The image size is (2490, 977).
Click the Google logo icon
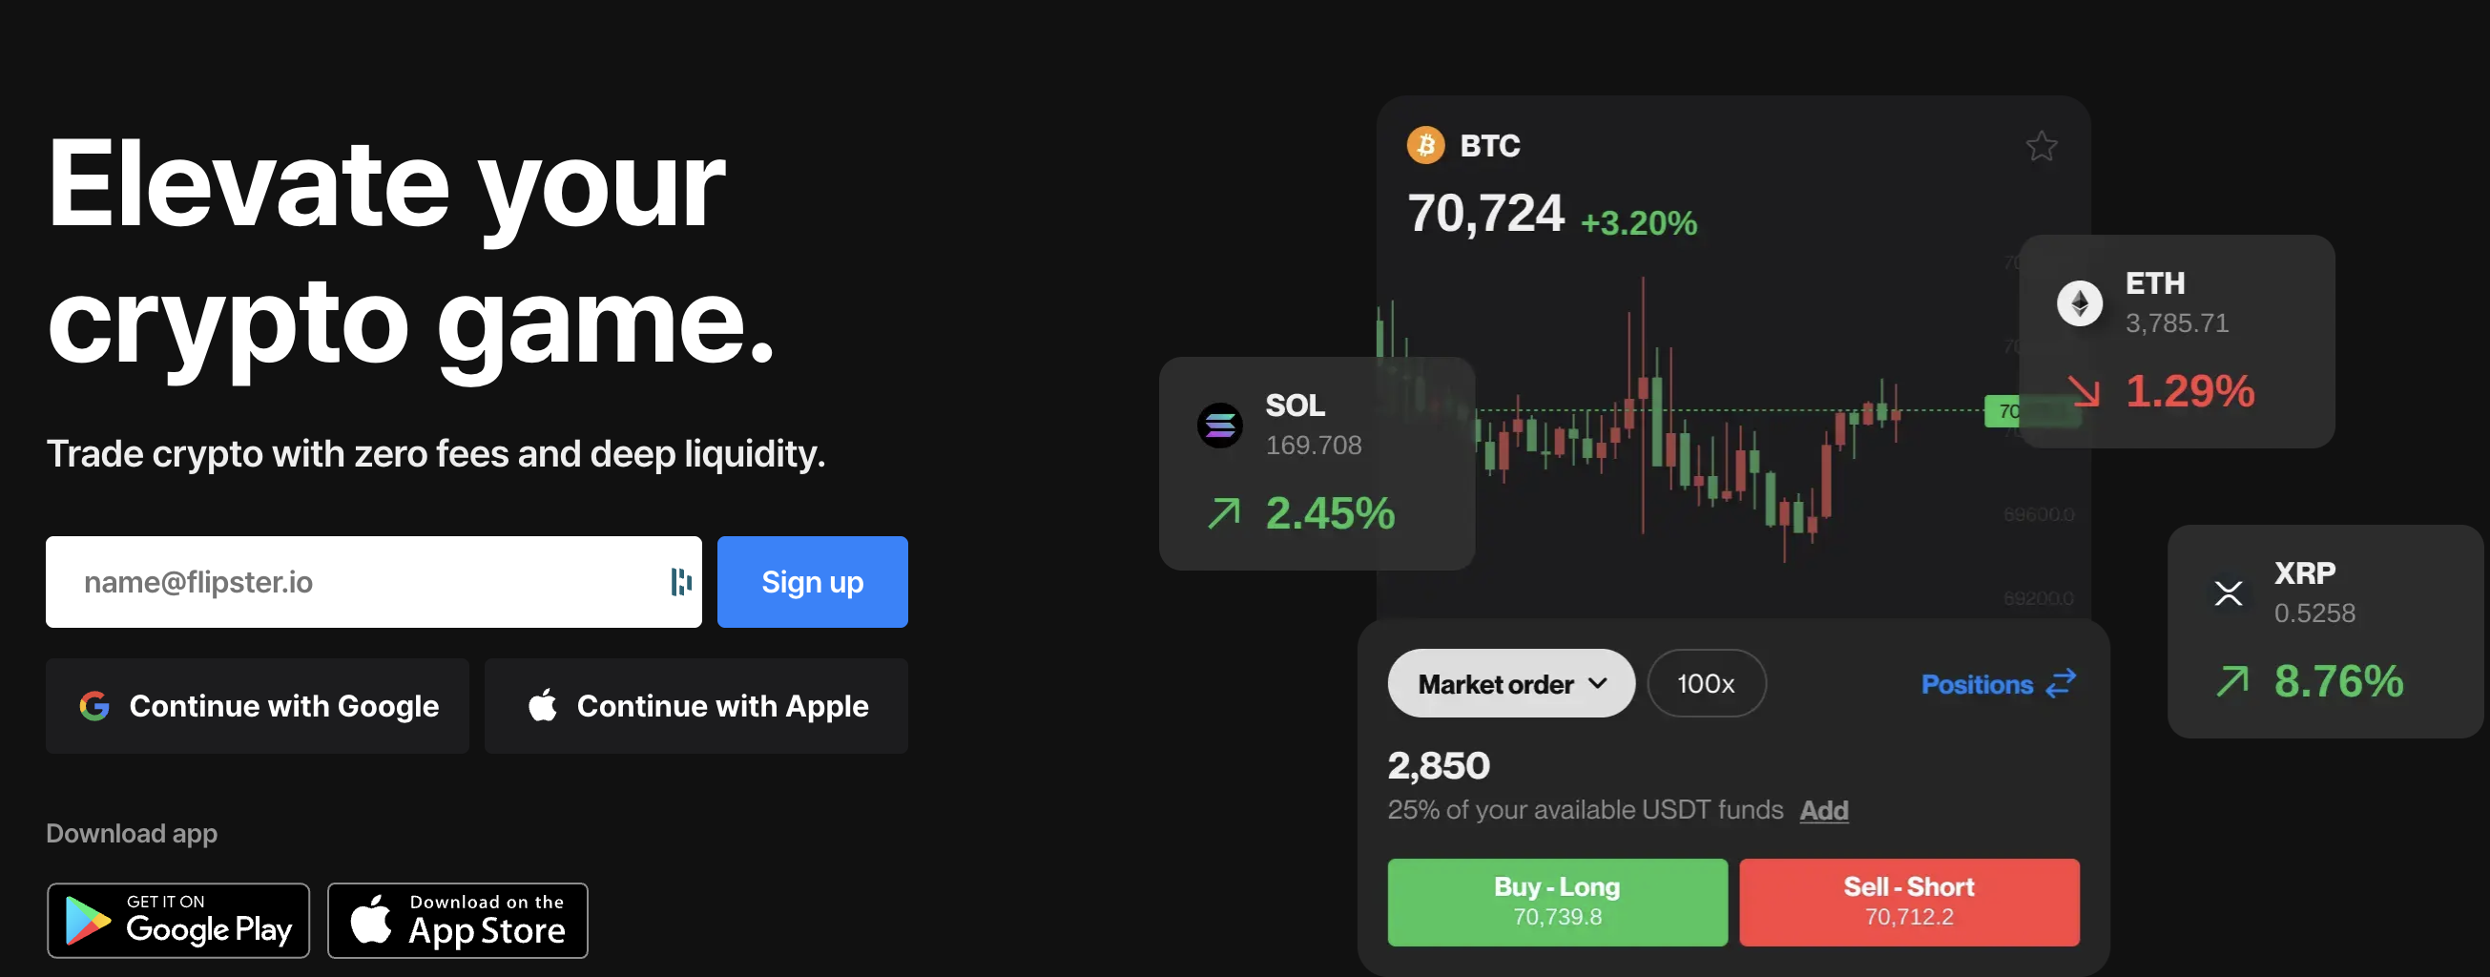click(94, 706)
